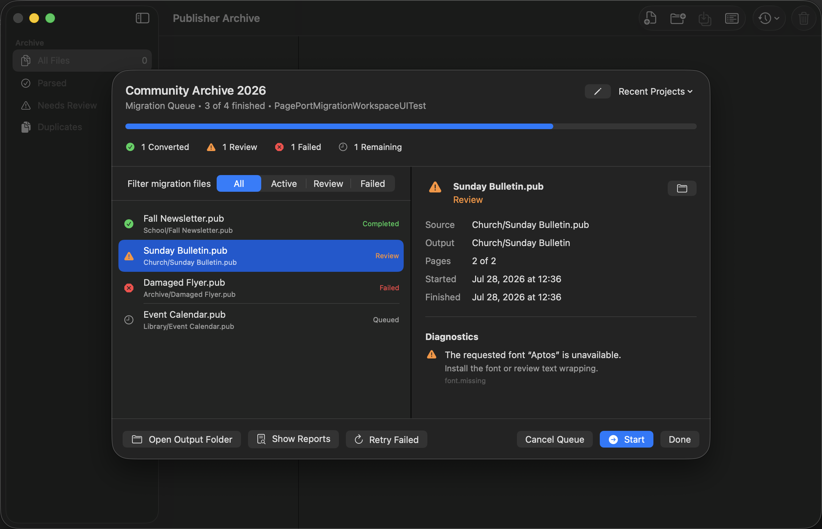Click the Pages value 2 of 2
Image resolution: width=822 pixels, height=529 pixels.
484,261
